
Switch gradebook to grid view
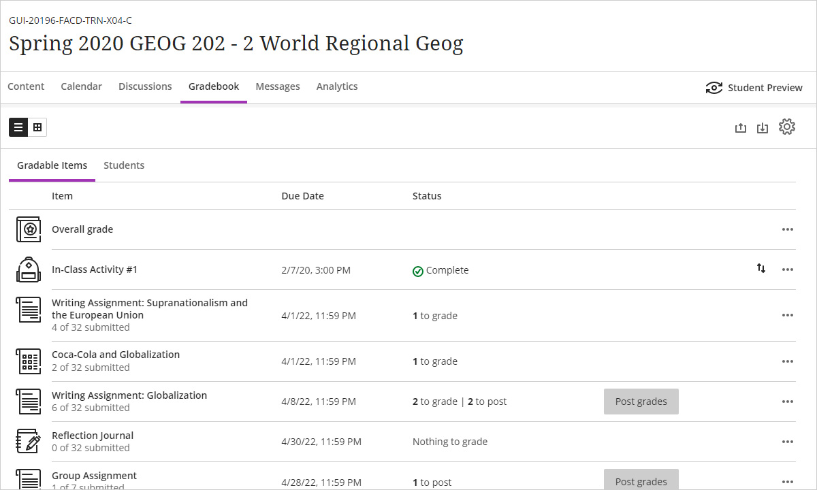pos(37,127)
